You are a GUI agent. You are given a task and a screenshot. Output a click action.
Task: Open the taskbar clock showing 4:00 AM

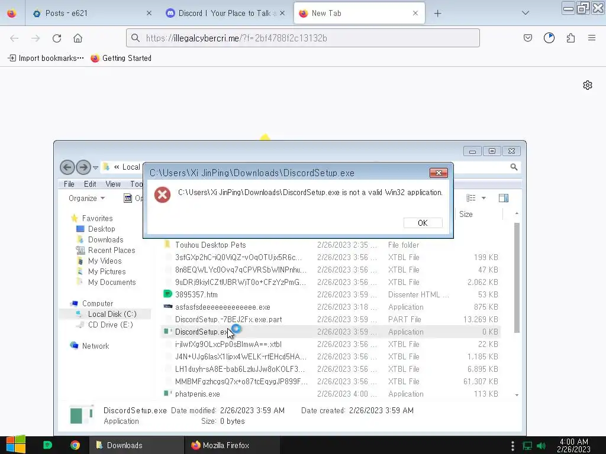(573, 445)
